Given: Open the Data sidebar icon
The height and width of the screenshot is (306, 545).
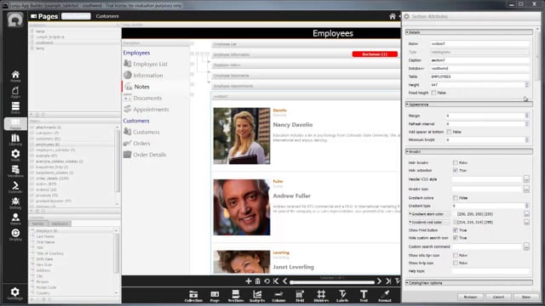Looking at the screenshot, I should point(15,108).
